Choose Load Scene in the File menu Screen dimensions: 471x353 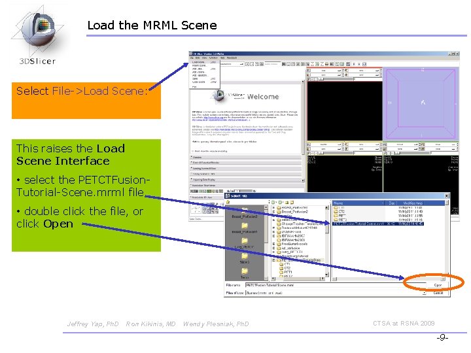(x=204, y=62)
